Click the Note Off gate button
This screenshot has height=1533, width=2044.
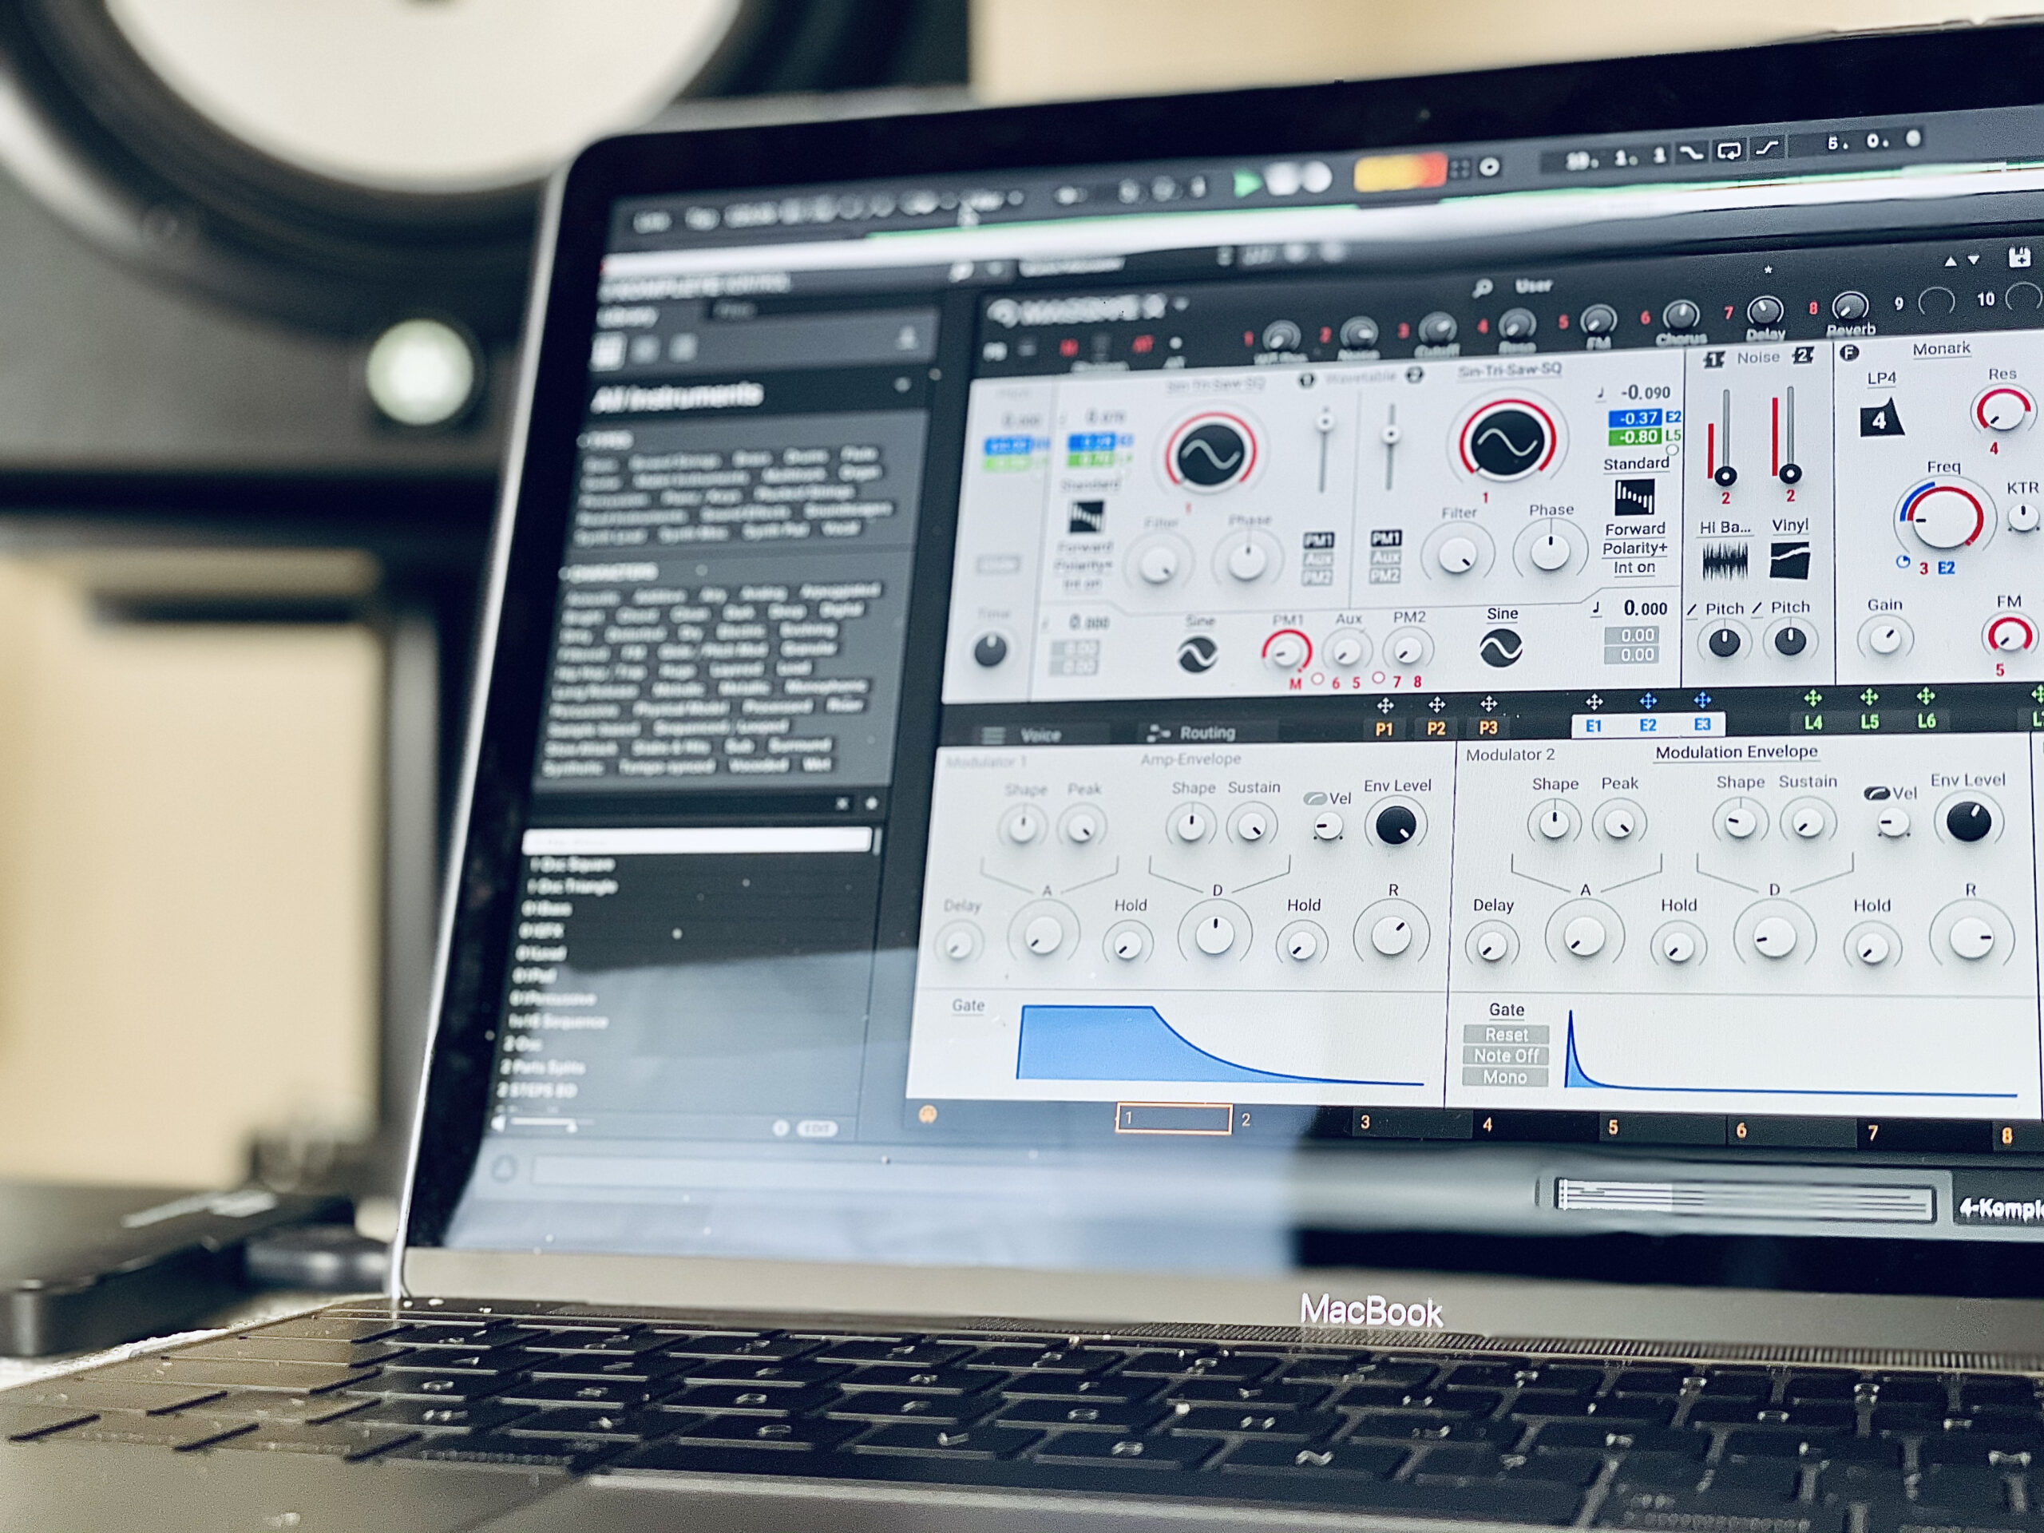click(1505, 1056)
